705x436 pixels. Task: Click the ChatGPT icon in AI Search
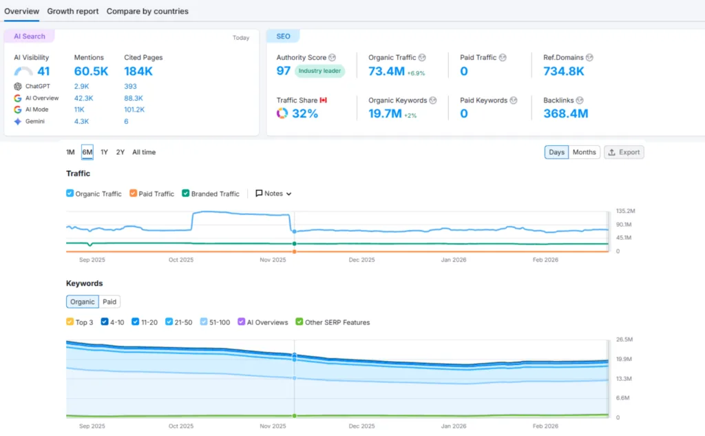click(x=18, y=87)
